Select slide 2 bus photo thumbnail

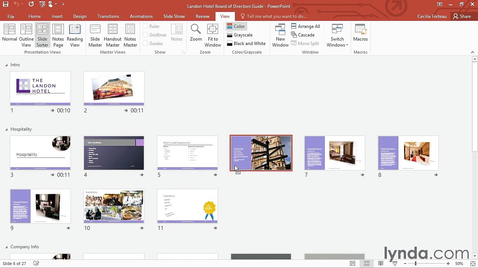(x=114, y=89)
